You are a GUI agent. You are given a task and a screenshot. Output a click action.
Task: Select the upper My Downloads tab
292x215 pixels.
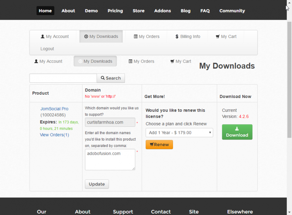click(101, 36)
